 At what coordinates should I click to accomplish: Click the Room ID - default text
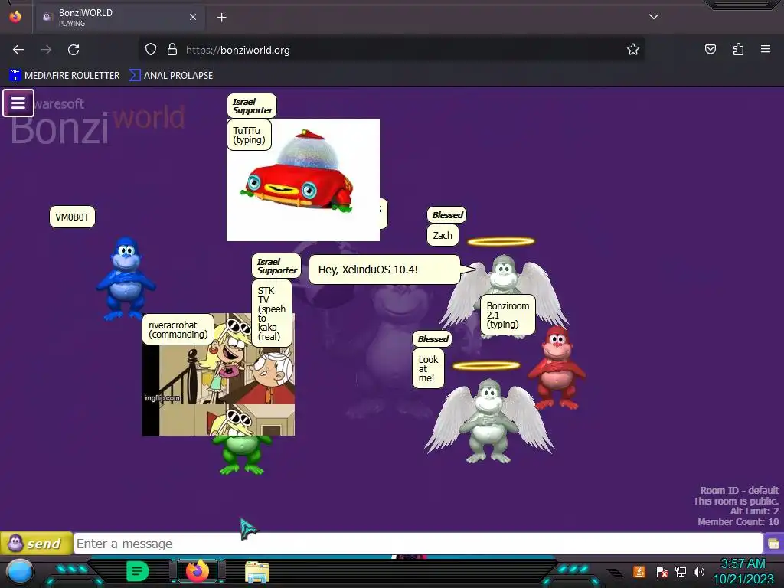[739, 491]
